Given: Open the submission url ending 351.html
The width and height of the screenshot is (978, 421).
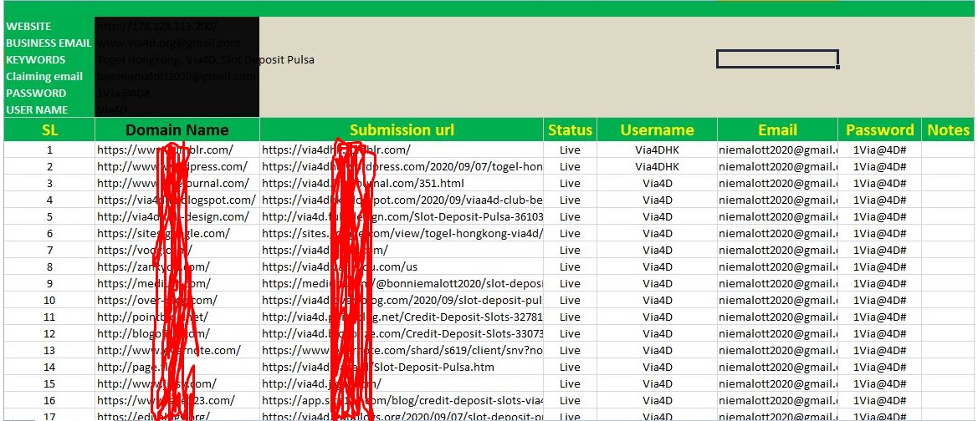Looking at the screenshot, I should 402,183.
